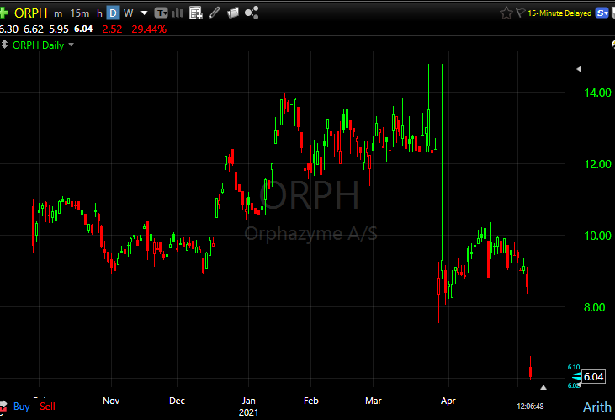Open the blue S dropdown button

(602, 13)
